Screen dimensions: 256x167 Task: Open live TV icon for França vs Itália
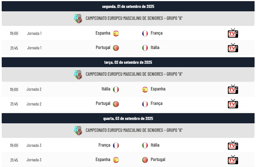click(233, 145)
